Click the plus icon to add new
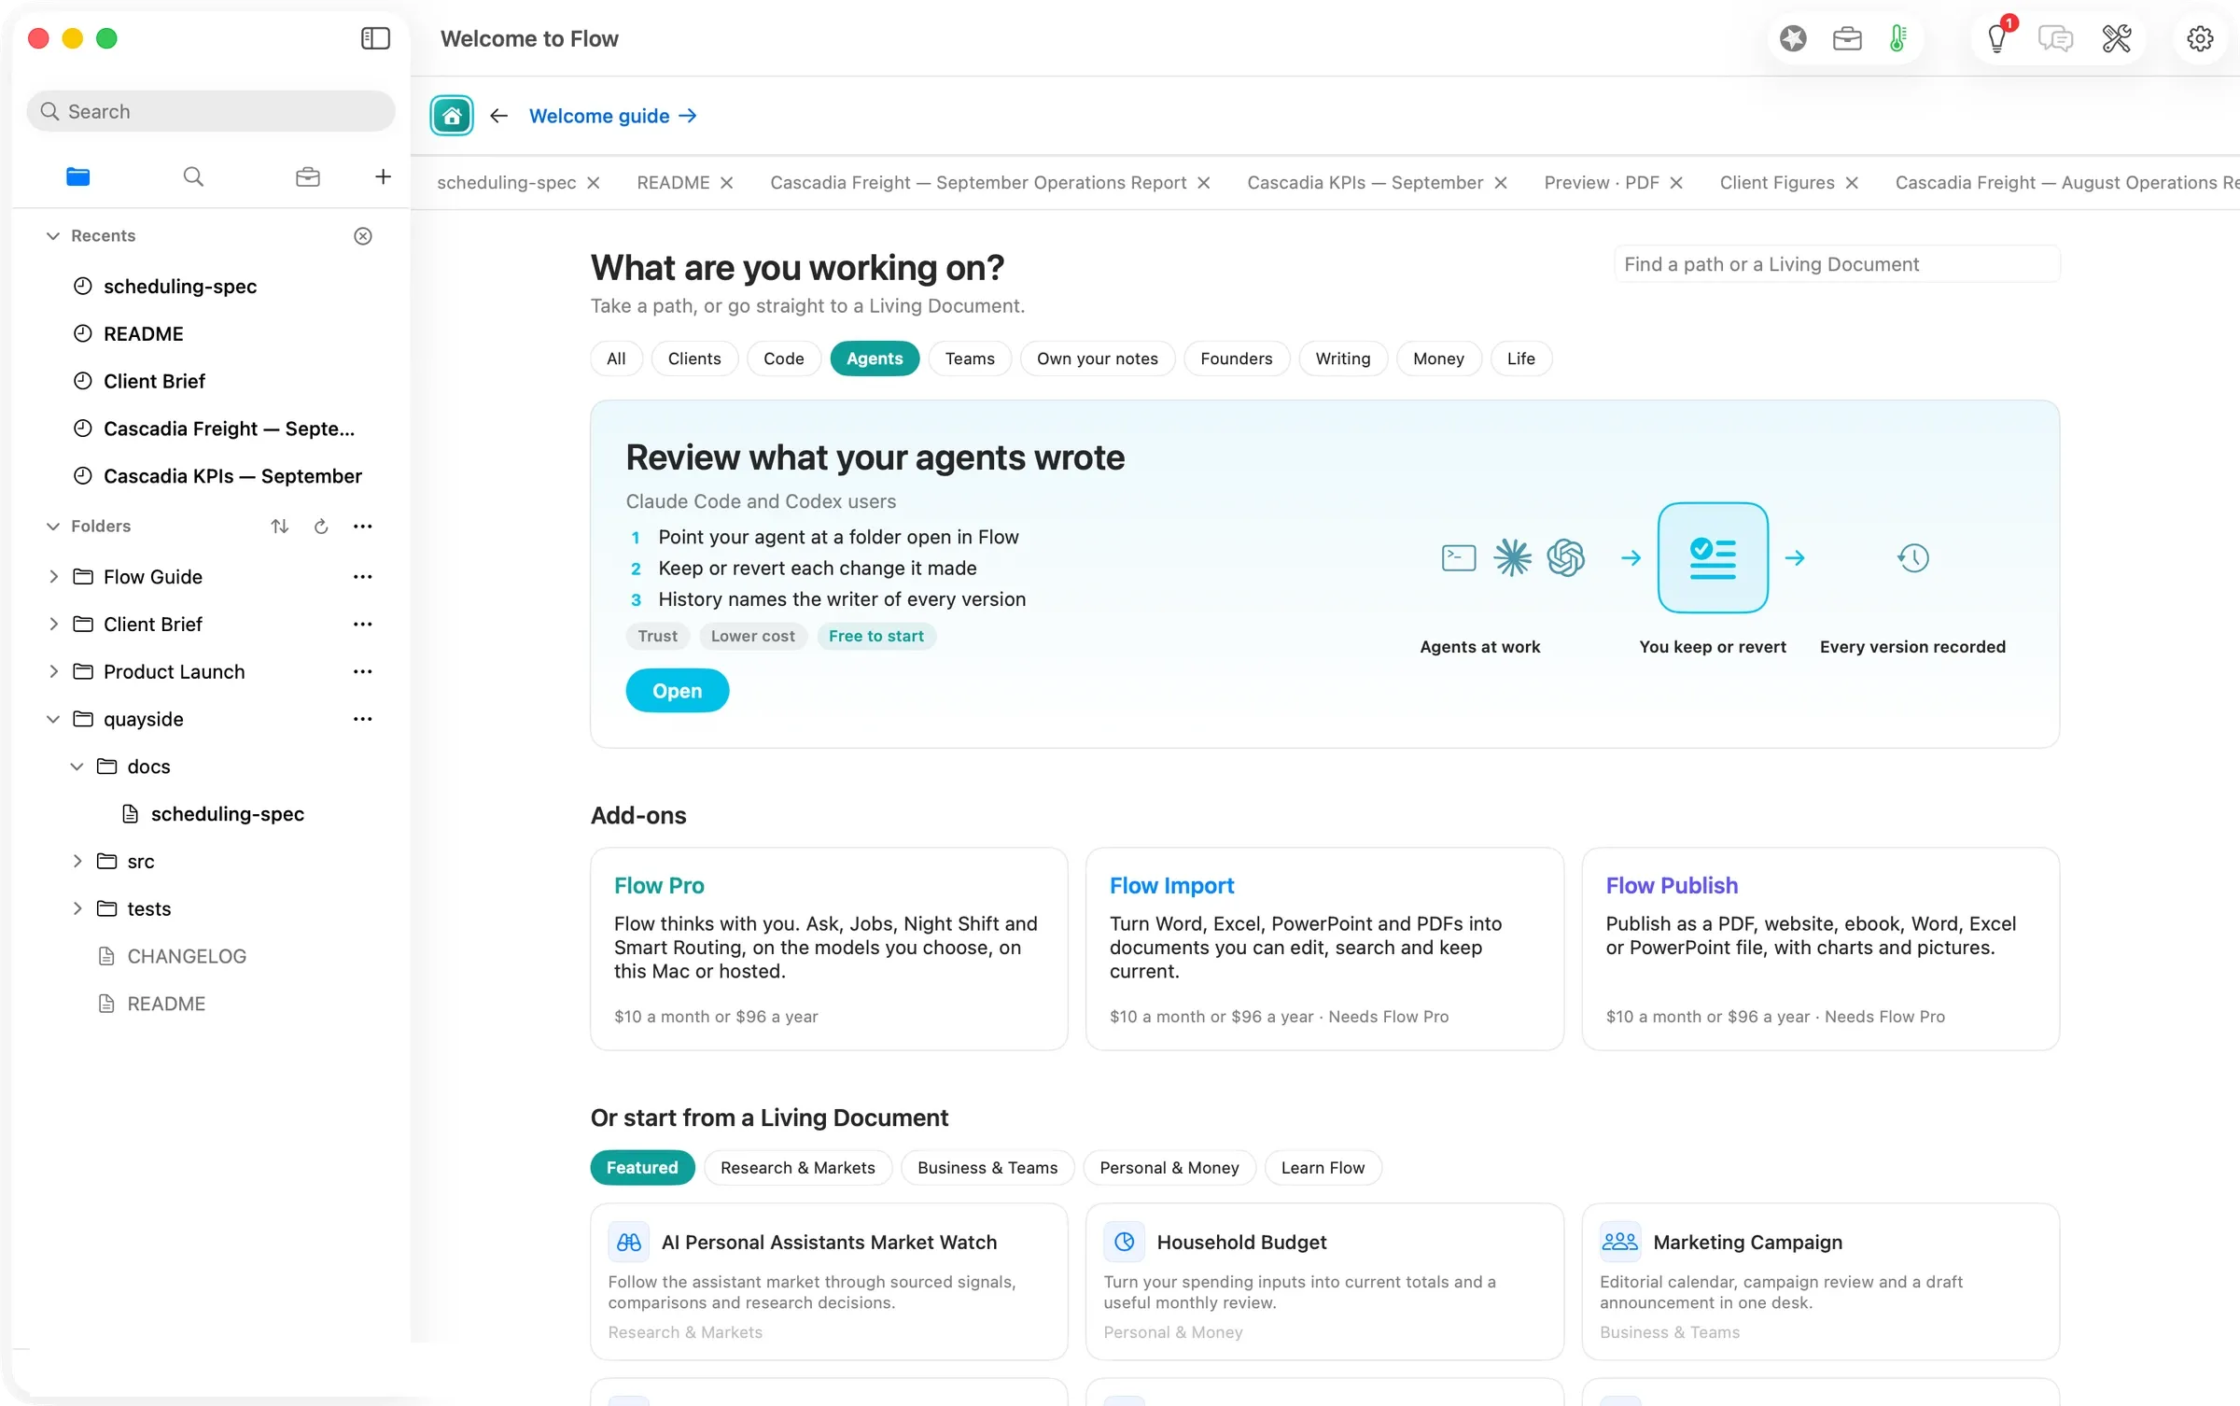Image resolution: width=2240 pixels, height=1406 pixels. (x=383, y=176)
